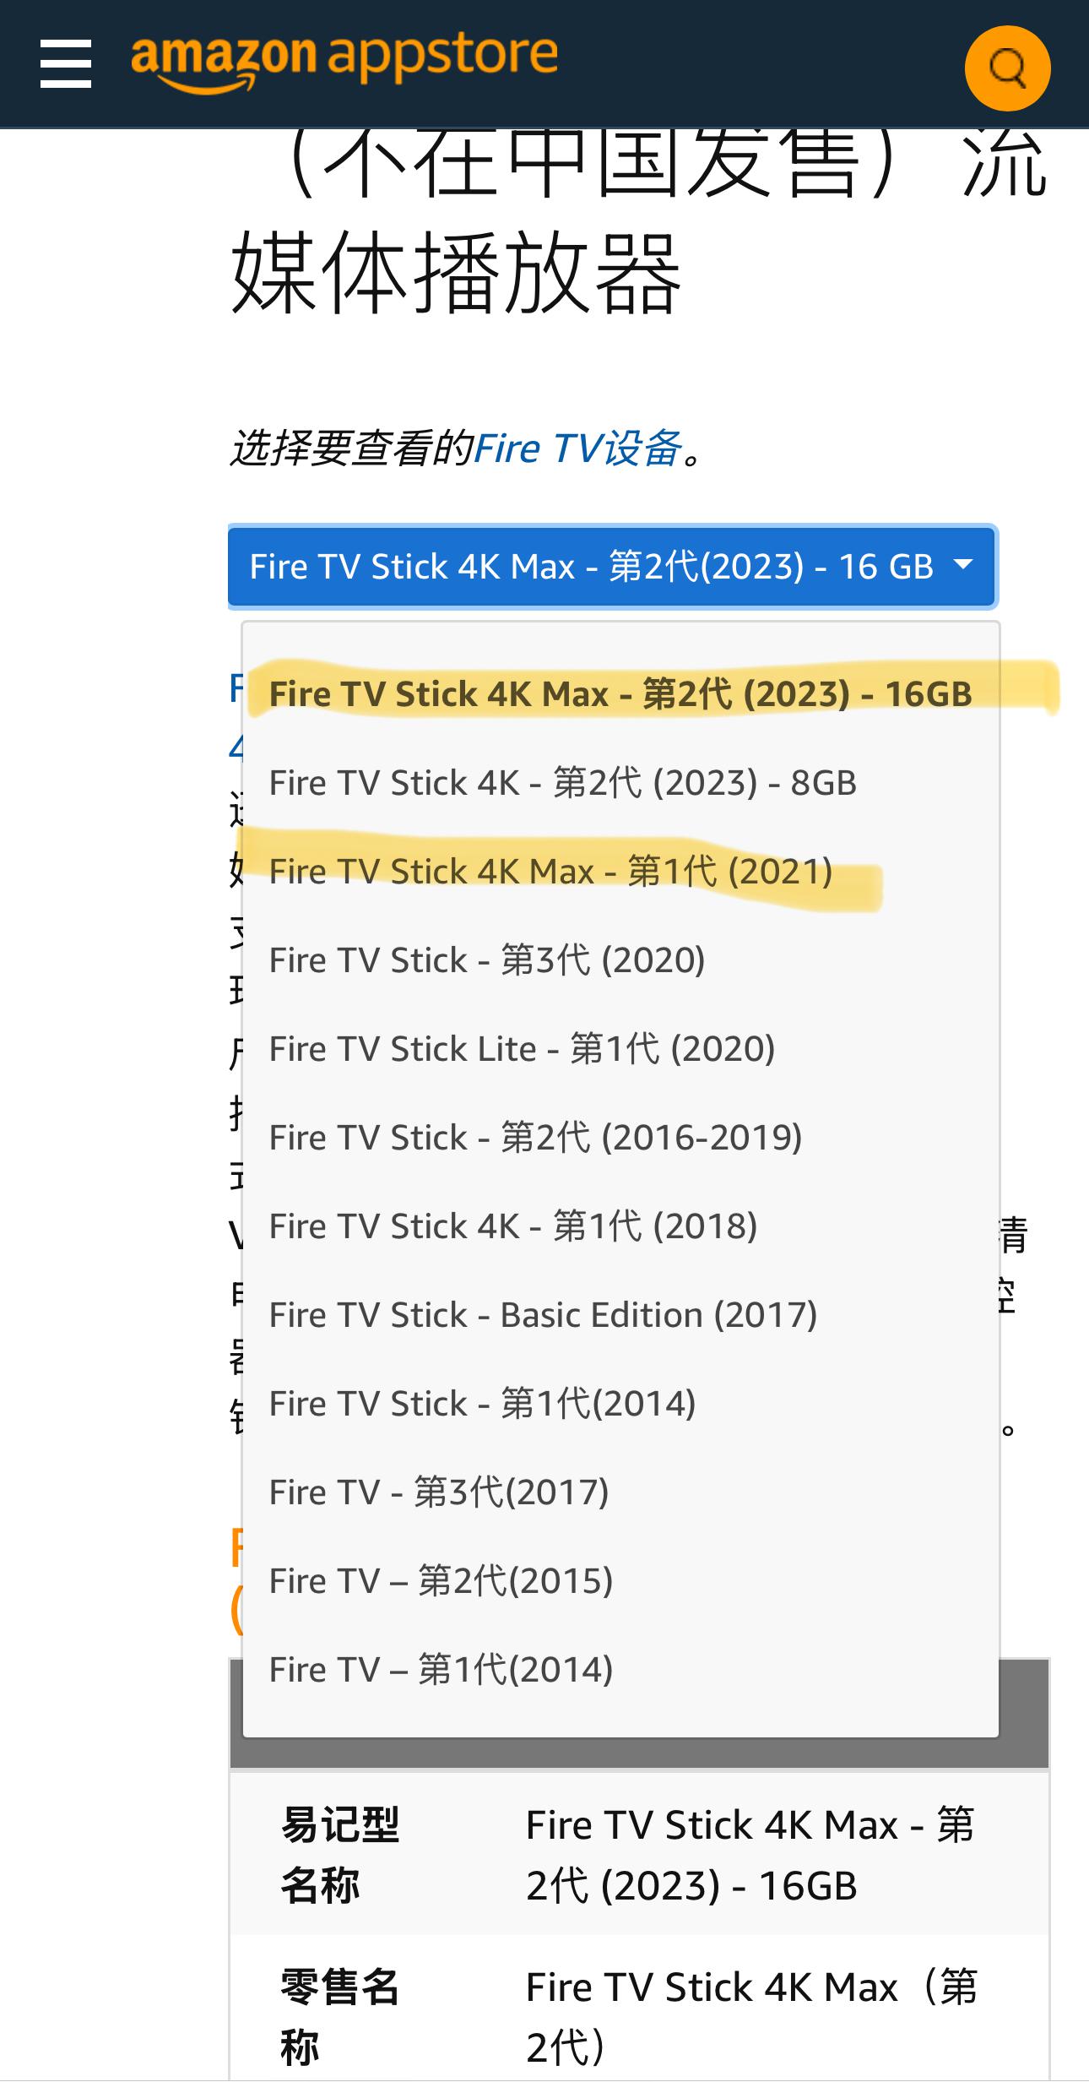This screenshot has width=1089, height=2082.
Task: Pick Fire TV Stick Lite 第1代 (2020)
Action: tap(522, 1049)
